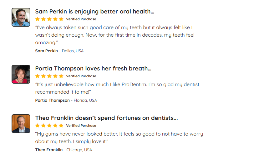
Task: Click first star in Portia Thompson's rating
Action: click(38, 76)
